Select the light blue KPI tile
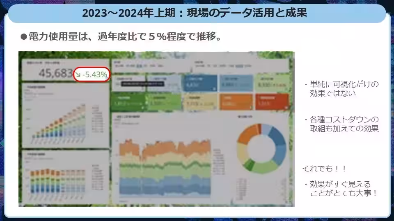The image size is (394, 221). (x=236, y=83)
